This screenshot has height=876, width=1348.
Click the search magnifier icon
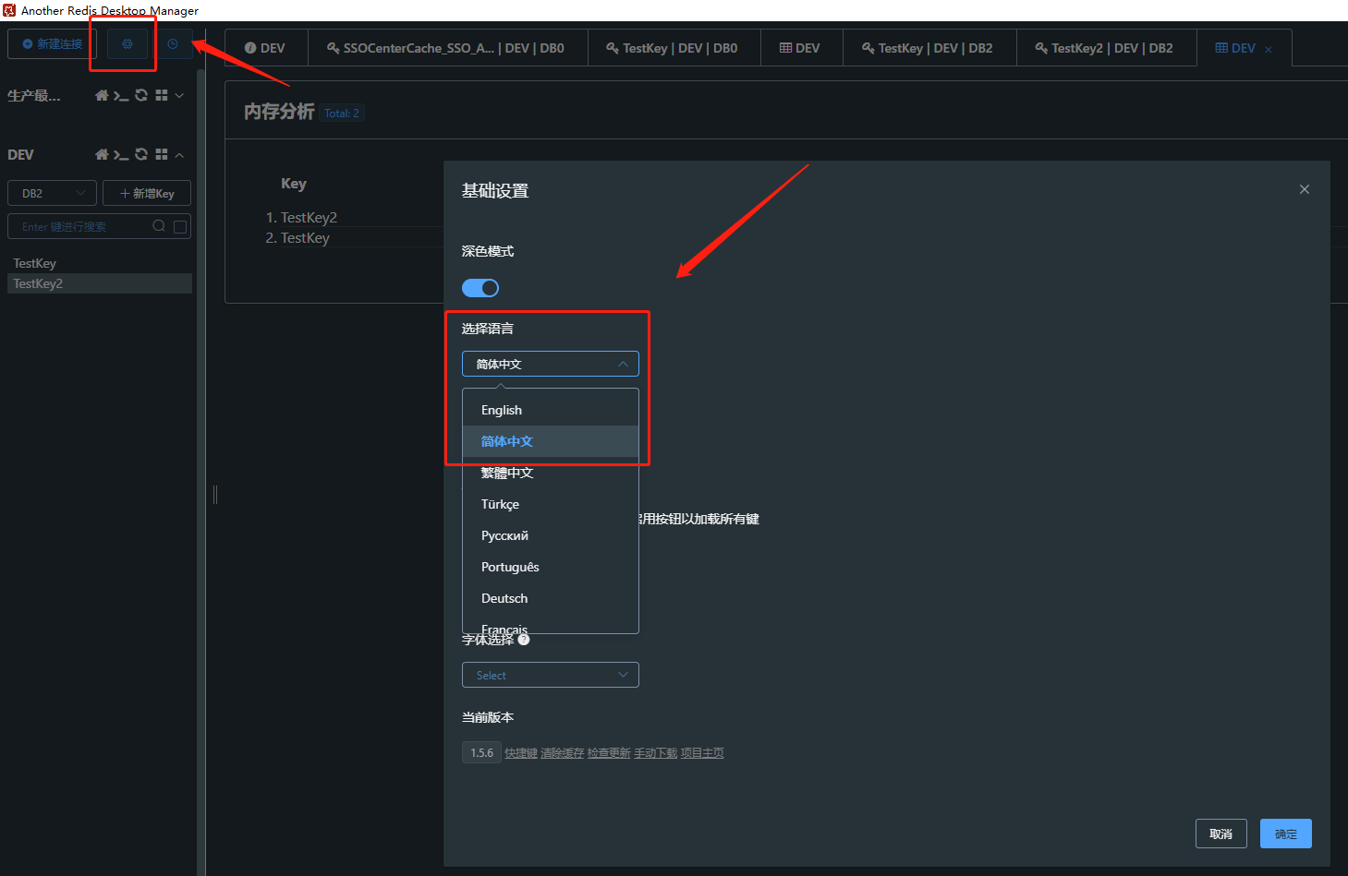tap(159, 226)
